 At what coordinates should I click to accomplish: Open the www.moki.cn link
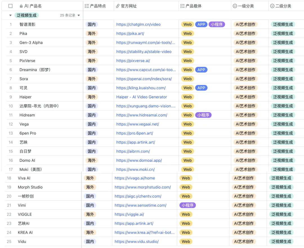click(135, 169)
